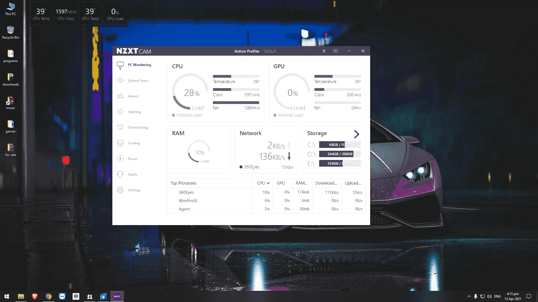Open the notification center icon
538x302 pixels.
tap(529, 296)
